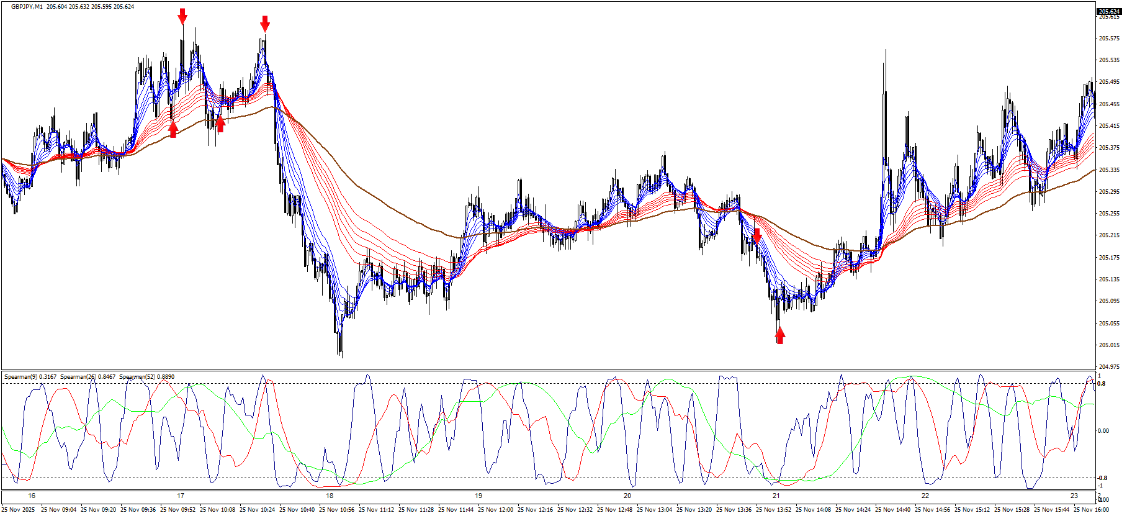The image size is (1127, 526).
Task: Select period marker 16 in bottom strip
Action: (32, 496)
